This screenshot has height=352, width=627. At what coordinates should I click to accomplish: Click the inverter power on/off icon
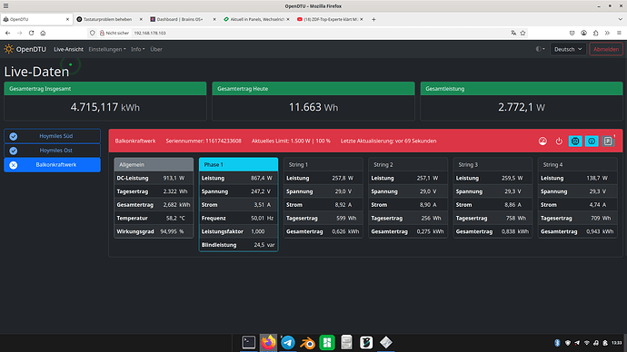[x=559, y=141]
